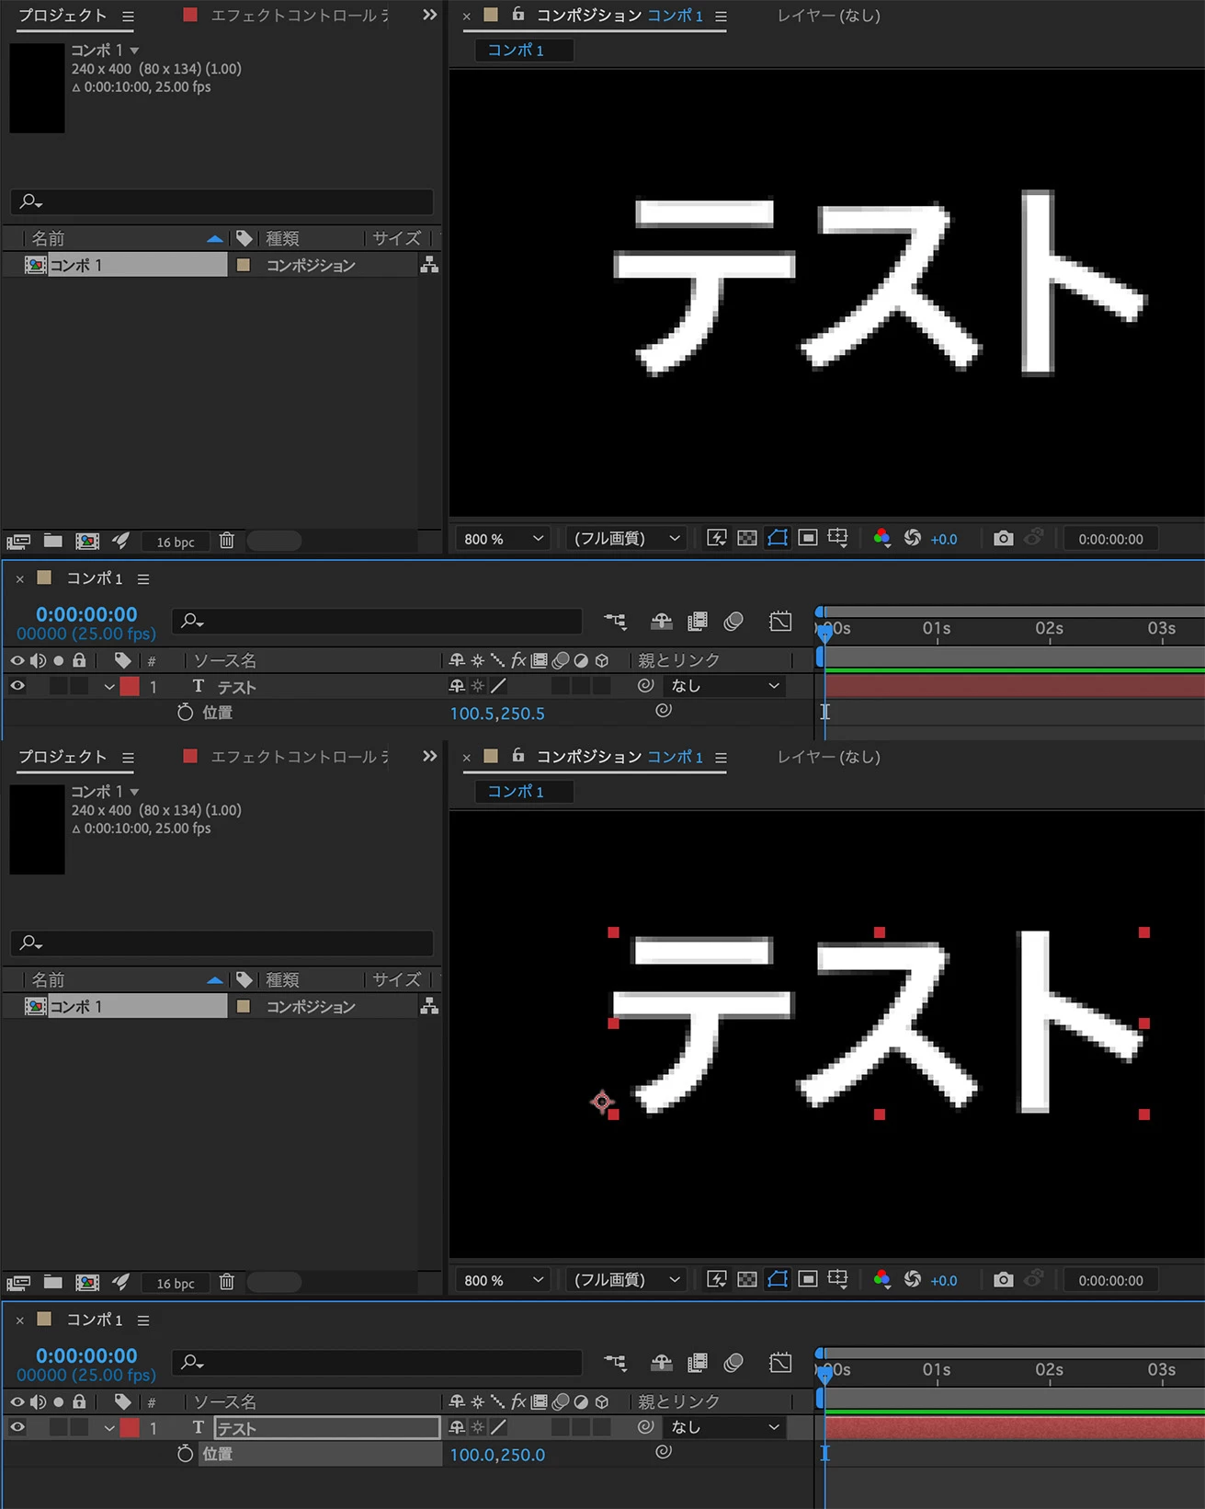
Task: Click Interpret Footage icon in lower project panel
Action: click(x=18, y=1282)
